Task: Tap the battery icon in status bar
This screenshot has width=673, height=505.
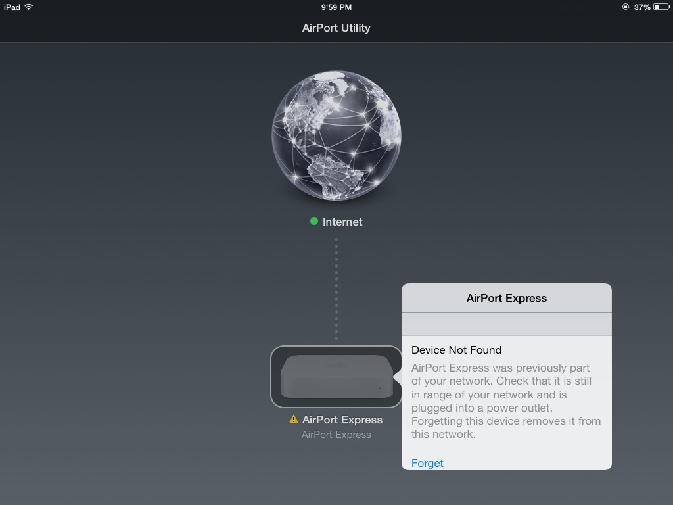Action: (x=661, y=7)
